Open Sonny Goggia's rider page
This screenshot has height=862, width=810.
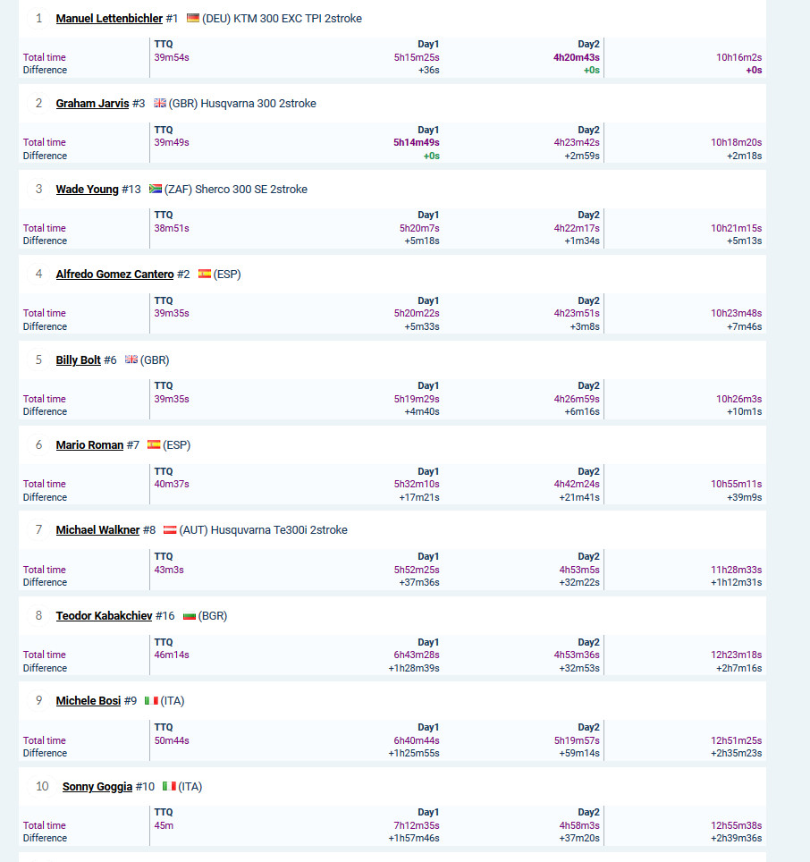97,787
